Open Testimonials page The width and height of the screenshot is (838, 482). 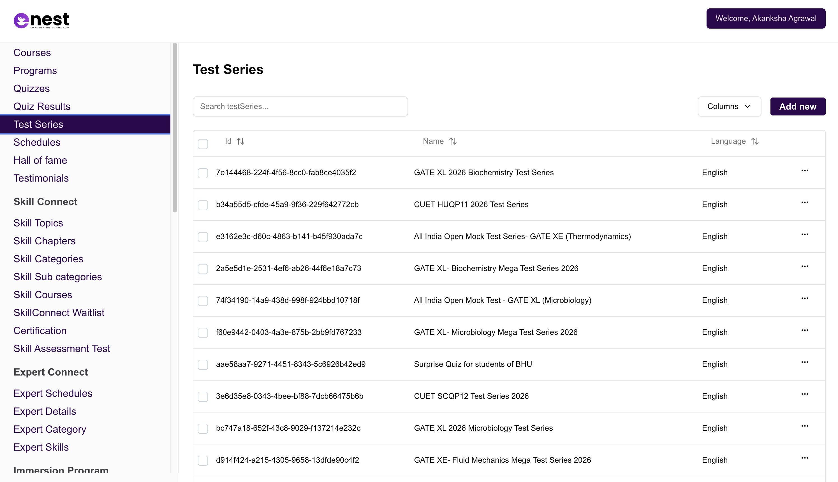click(41, 178)
